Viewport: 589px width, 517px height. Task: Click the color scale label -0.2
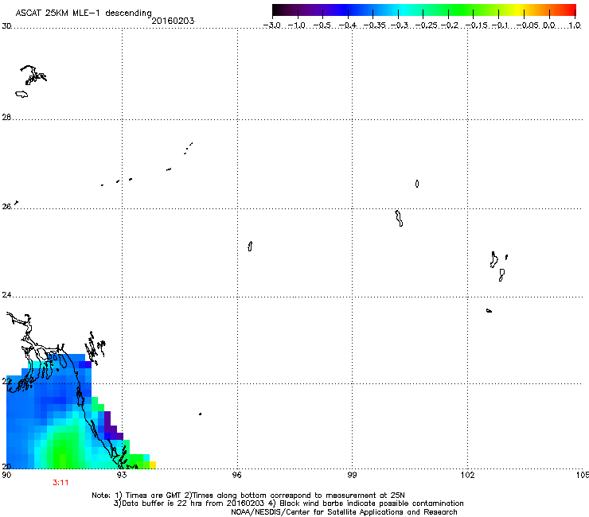[450, 25]
